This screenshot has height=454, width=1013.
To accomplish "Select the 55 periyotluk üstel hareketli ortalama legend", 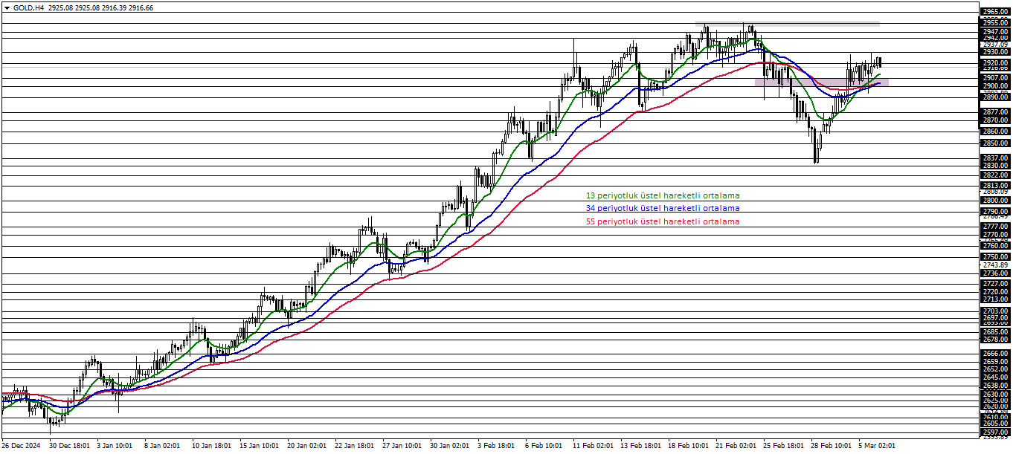I will pyautogui.click(x=663, y=221).
